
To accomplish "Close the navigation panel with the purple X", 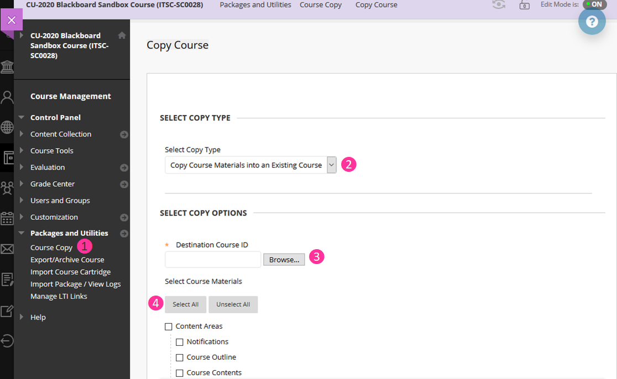I will (x=12, y=20).
